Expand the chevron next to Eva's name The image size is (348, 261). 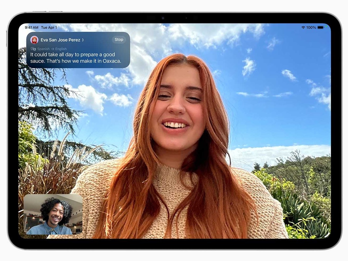pyautogui.click(x=83, y=40)
